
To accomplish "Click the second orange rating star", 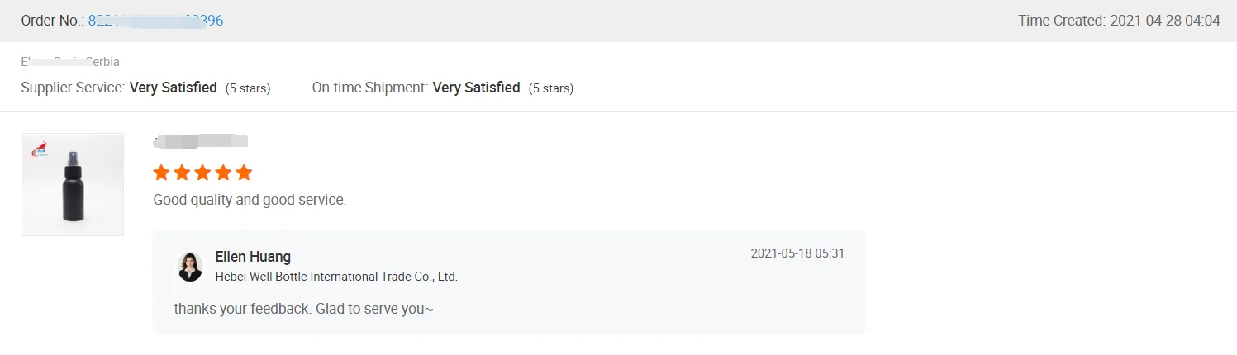I will (183, 173).
